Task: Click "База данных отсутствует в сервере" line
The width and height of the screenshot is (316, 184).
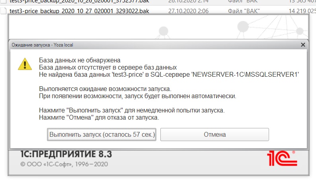Action: point(107,68)
